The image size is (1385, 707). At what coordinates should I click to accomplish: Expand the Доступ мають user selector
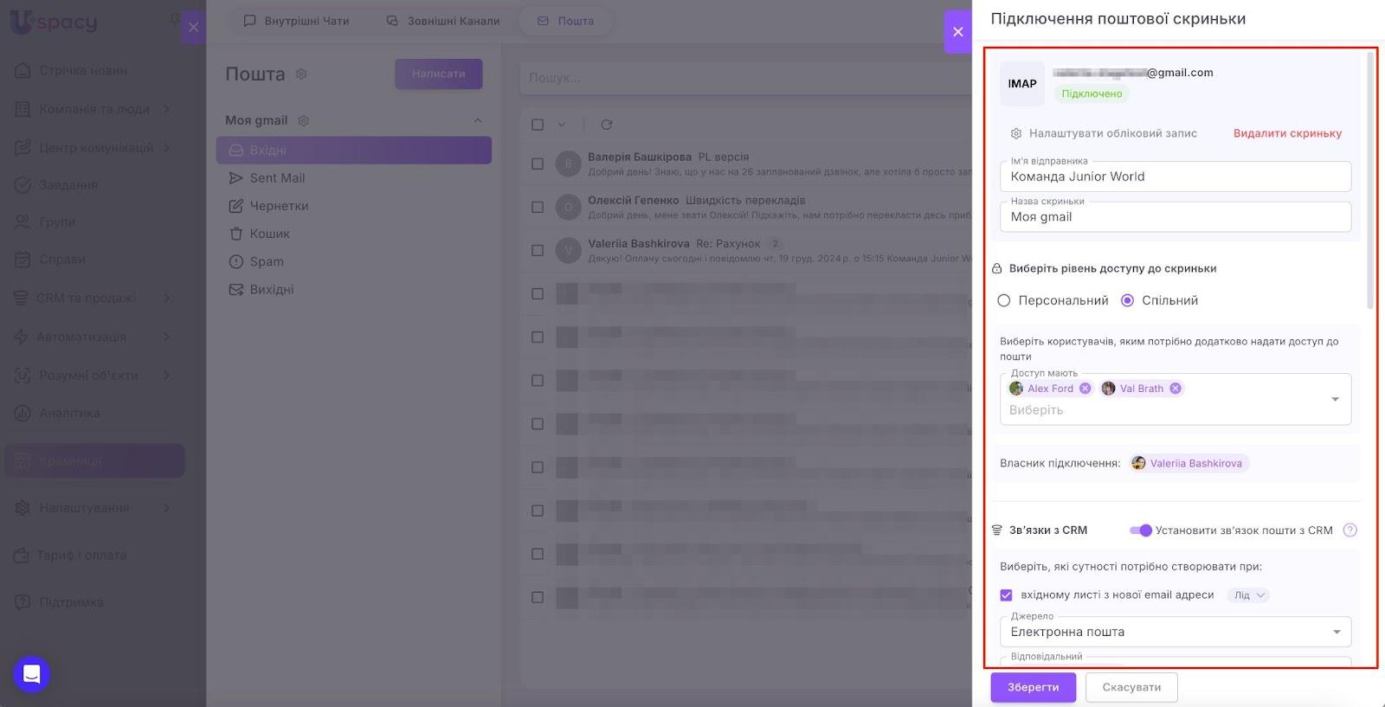[1335, 399]
